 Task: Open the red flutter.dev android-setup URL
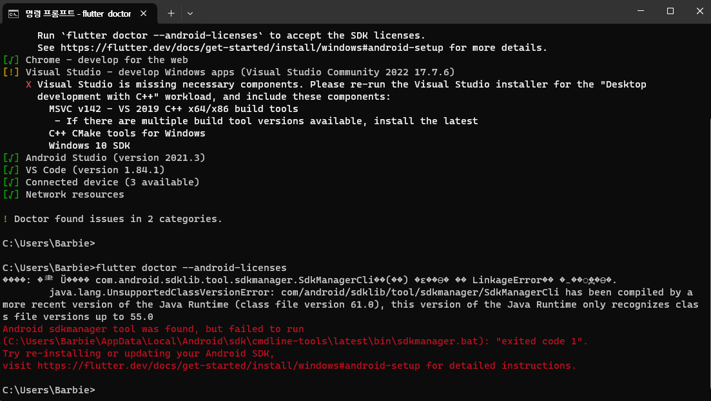pos(229,366)
